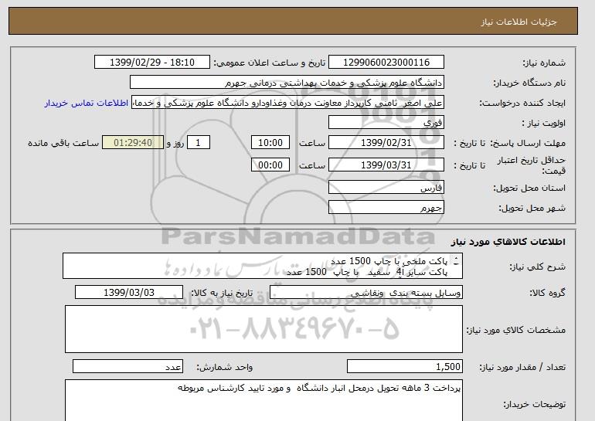
Task: Click the delivery province field فارس
Action: tap(386, 188)
